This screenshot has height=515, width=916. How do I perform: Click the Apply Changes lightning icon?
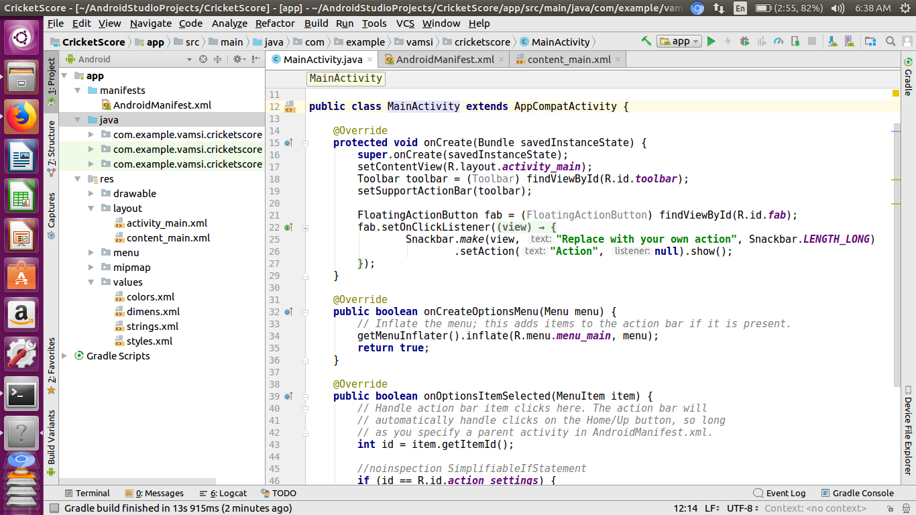[728, 42]
